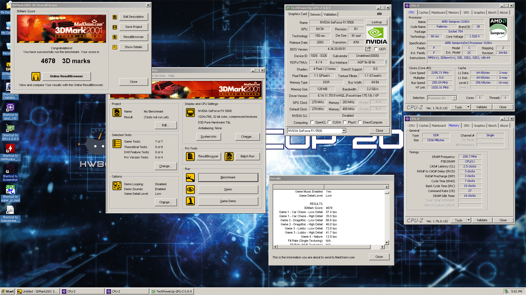Toggle the DirectCompute checkbox
Screen dimensions: 526x295
point(360,122)
